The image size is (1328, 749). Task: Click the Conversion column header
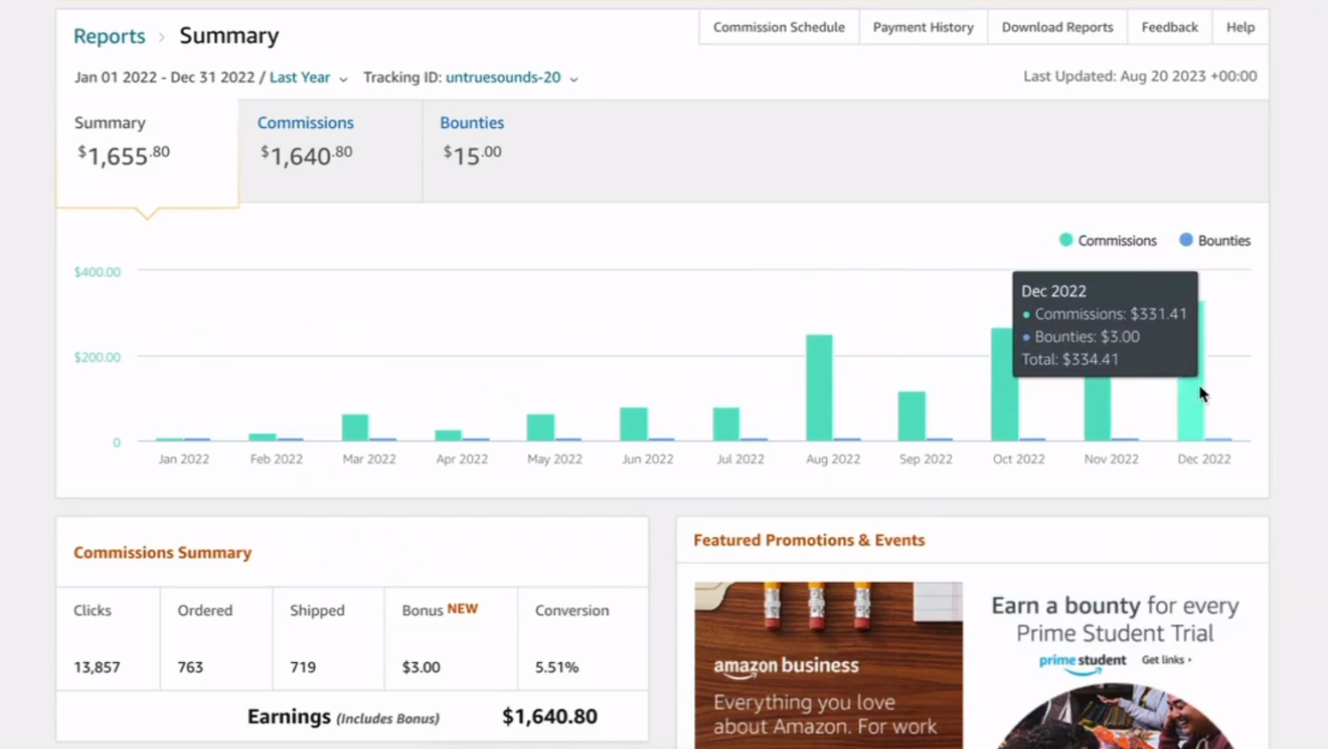point(572,610)
